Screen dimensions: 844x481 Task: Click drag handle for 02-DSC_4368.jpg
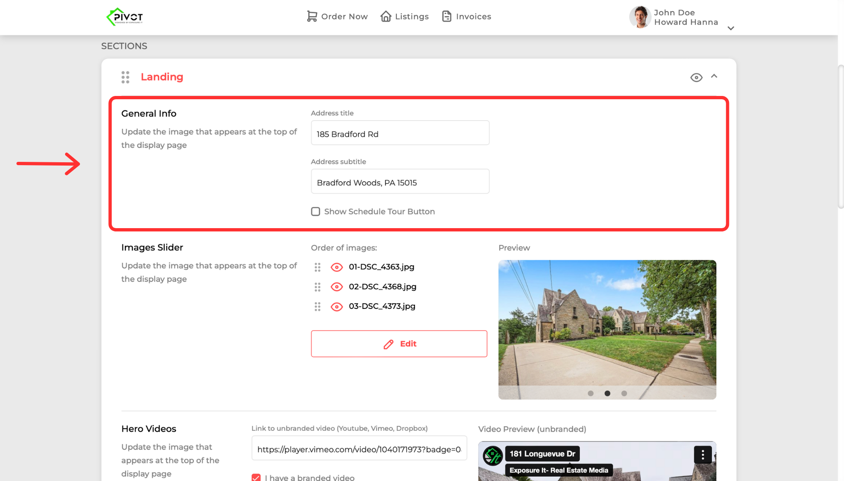coord(317,287)
